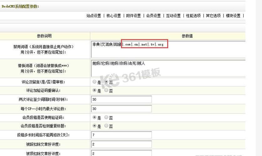Select 是 for 评论及留言需审核
The height and width of the screenshot is (156, 262).
94,82
